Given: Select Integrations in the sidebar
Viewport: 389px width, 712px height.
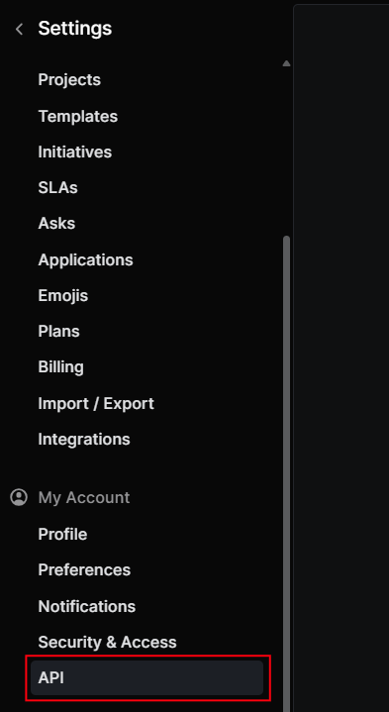Looking at the screenshot, I should (x=84, y=439).
